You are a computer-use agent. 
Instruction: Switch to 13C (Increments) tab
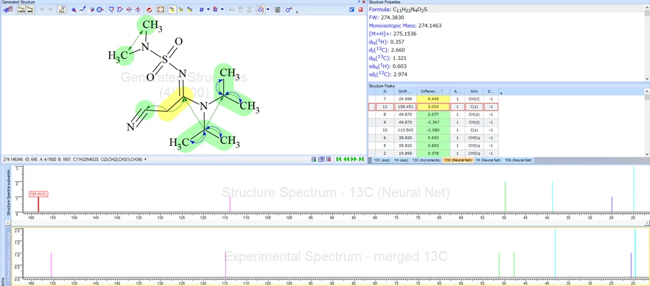click(x=426, y=159)
